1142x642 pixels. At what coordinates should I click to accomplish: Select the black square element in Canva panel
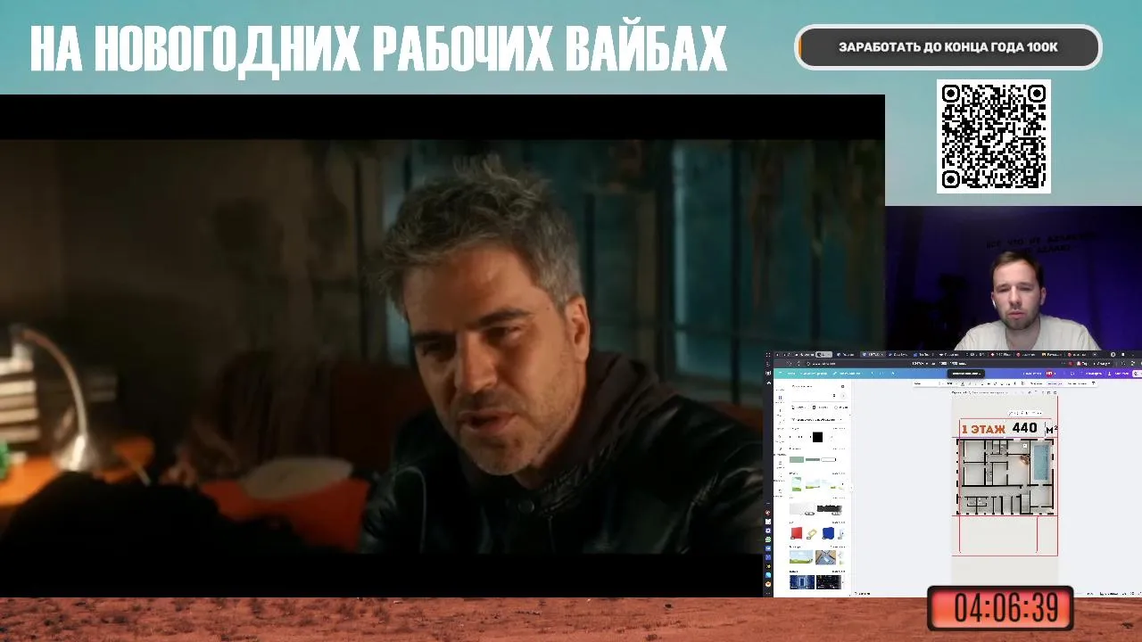817,437
